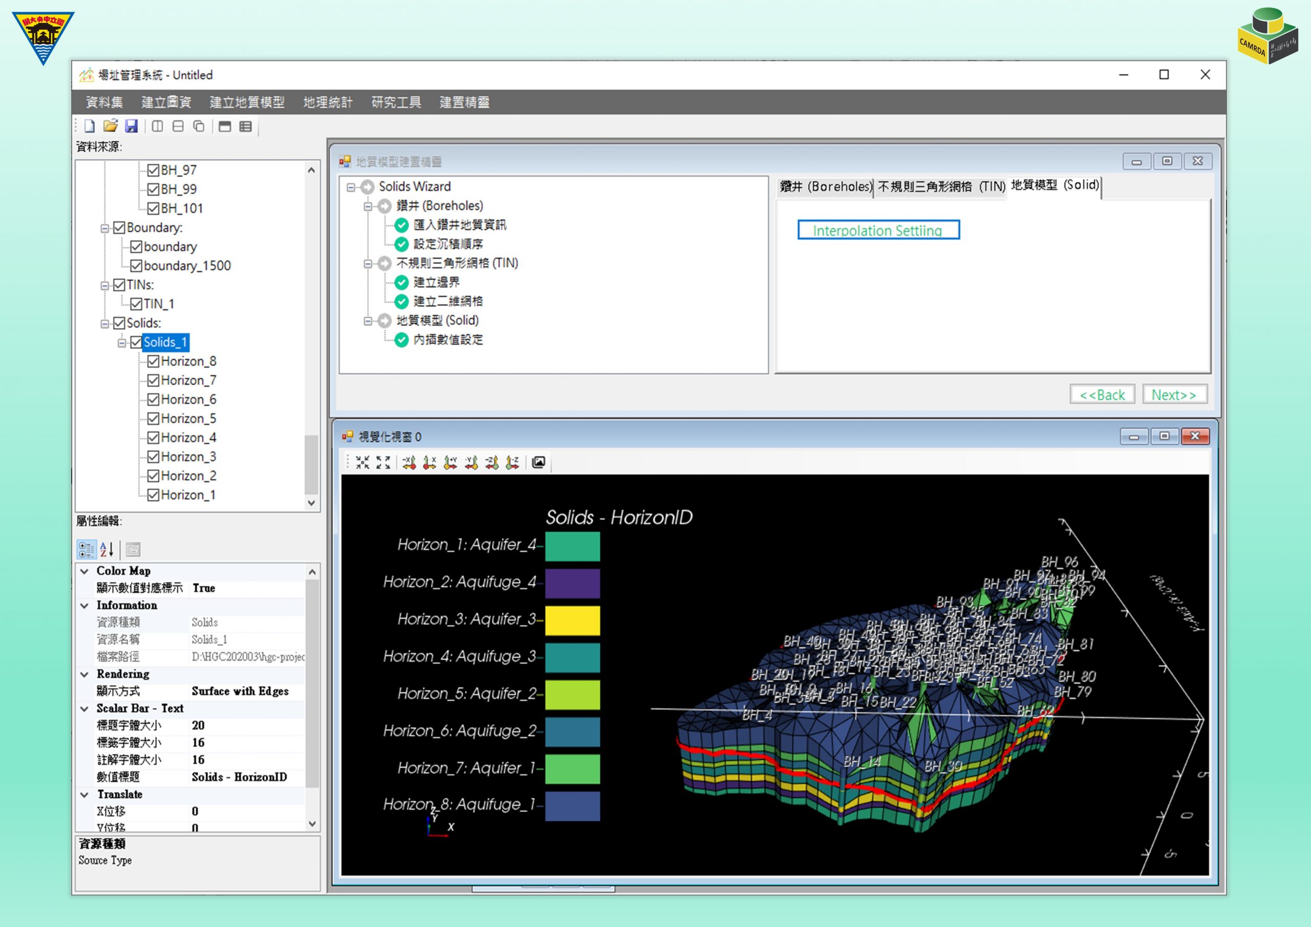
Task: Click the window-panel layout toolbar icon
Action: pos(225,126)
